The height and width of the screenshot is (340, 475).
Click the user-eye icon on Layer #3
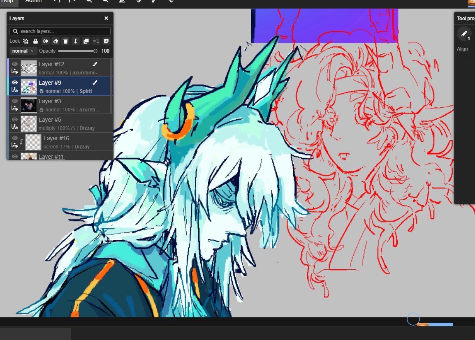click(14, 108)
